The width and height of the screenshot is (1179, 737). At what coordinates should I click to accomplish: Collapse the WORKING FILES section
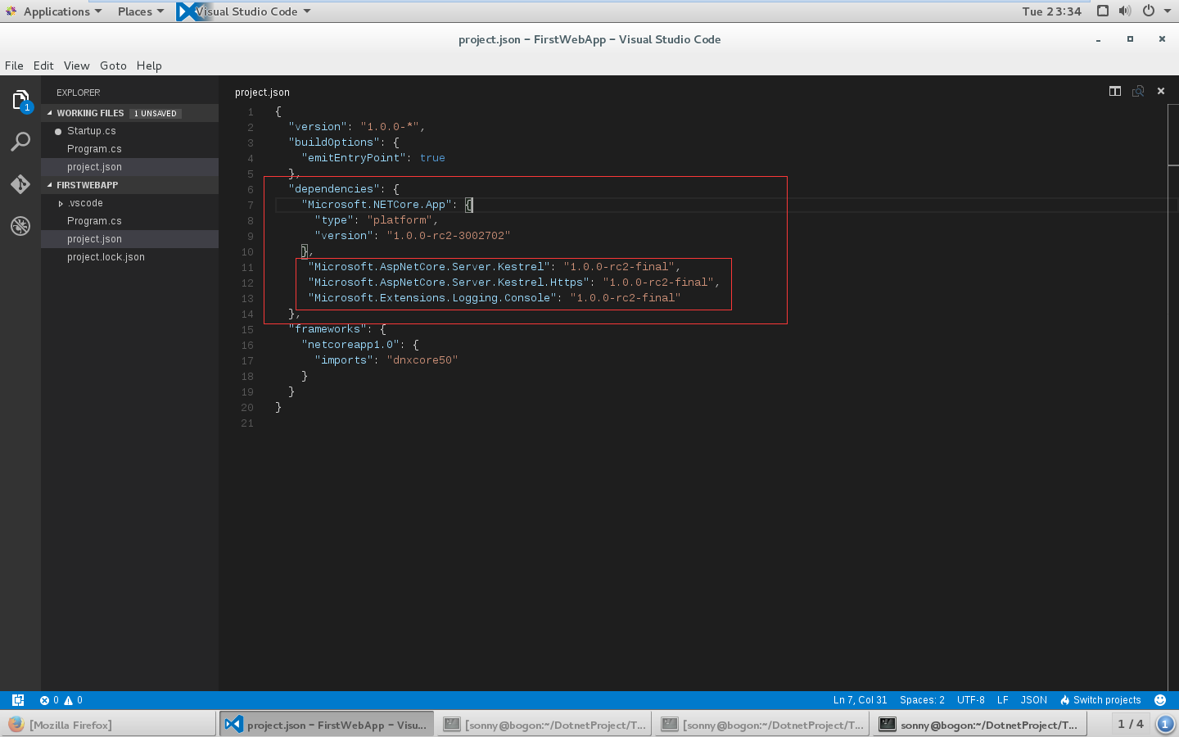click(50, 113)
